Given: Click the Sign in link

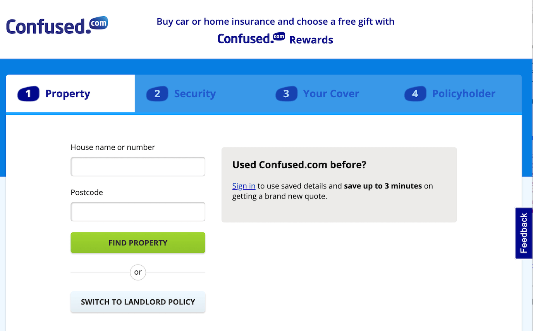Looking at the screenshot, I should pyautogui.click(x=244, y=186).
